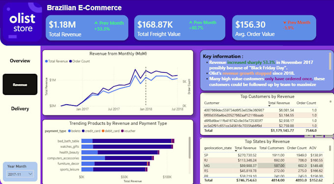
Task: Click the RS state row
Action: pos(263,171)
